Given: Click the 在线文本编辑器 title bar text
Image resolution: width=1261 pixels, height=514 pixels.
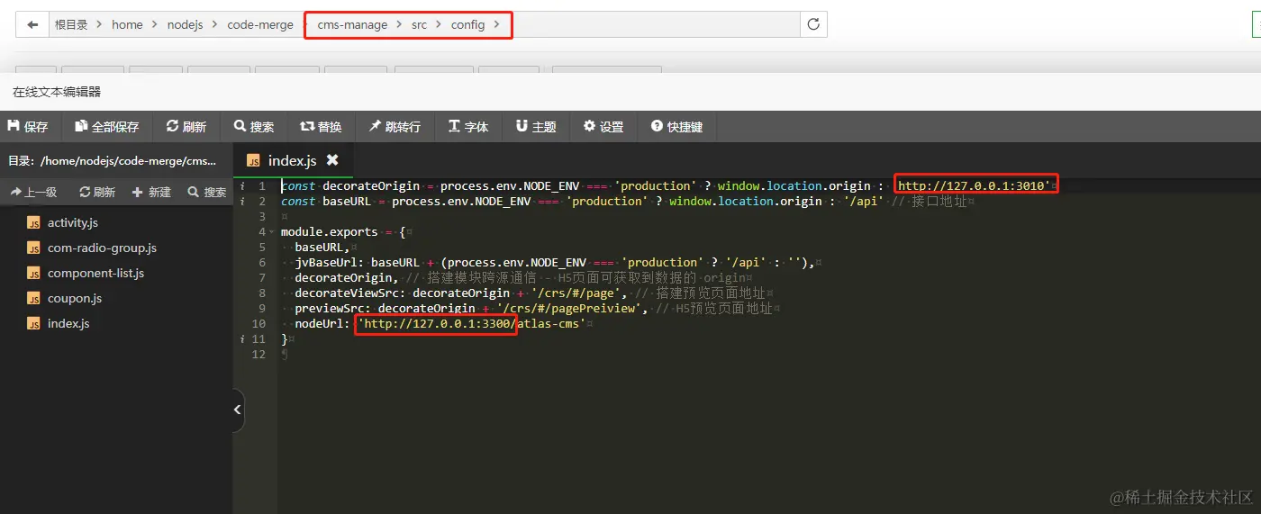Looking at the screenshot, I should pyautogui.click(x=57, y=92).
